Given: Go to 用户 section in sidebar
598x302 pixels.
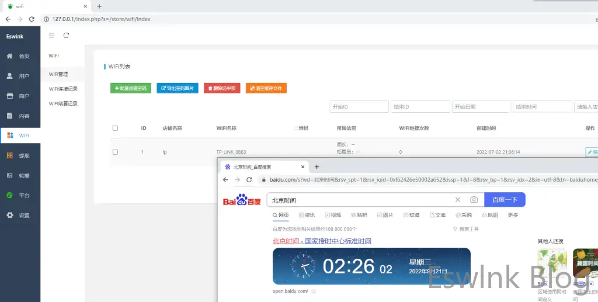Looking at the screenshot, I should click(x=10, y=76).
